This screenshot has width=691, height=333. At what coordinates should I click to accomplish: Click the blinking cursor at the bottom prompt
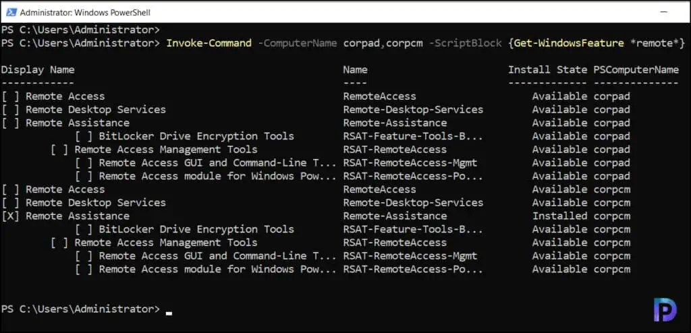pos(169,313)
